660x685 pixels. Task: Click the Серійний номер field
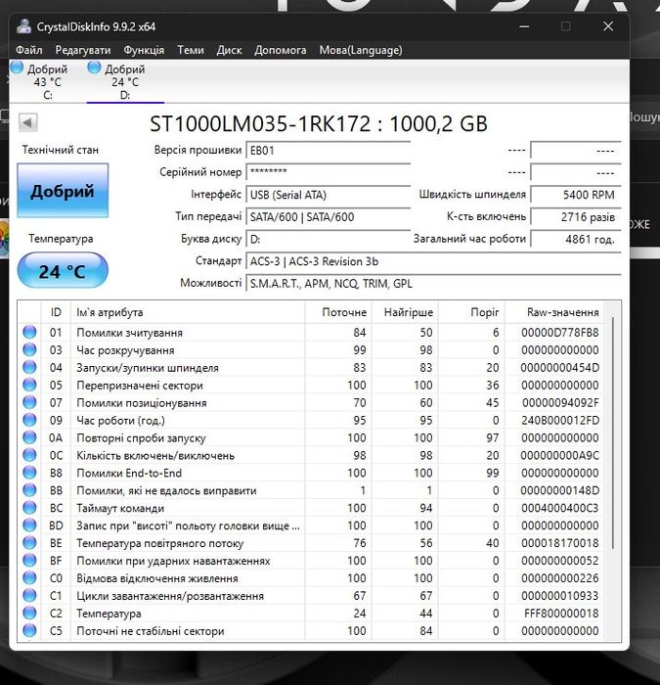coord(329,172)
